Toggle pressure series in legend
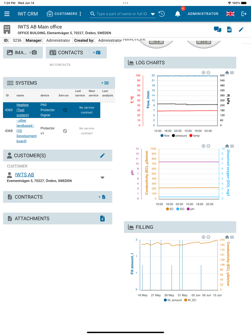This screenshot has width=251, height=335. pyautogui.click(x=179, y=136)
